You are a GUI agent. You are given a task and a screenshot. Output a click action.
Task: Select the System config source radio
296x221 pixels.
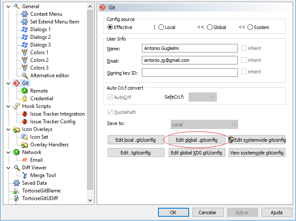[x=250, y=27]
